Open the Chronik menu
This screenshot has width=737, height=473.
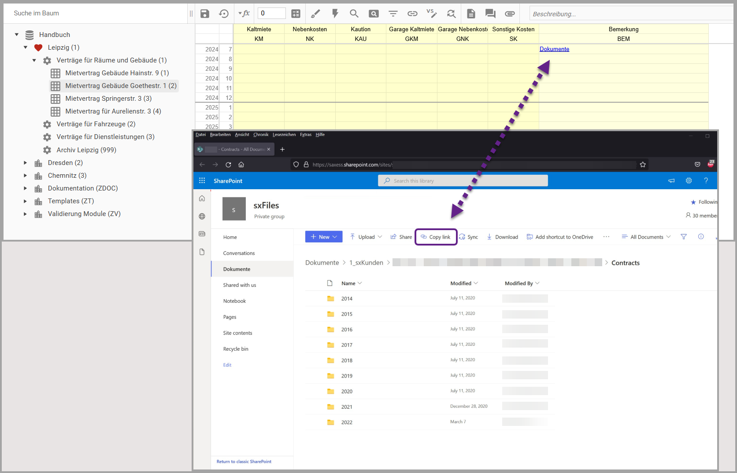click(x=261, y=135)
